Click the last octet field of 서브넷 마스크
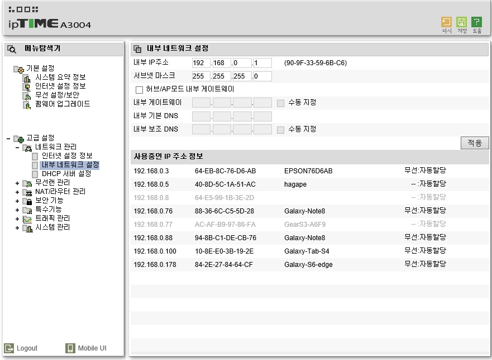 (262, 76)
